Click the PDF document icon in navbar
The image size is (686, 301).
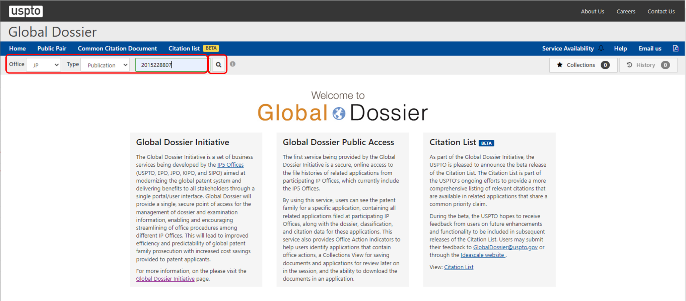675,48
